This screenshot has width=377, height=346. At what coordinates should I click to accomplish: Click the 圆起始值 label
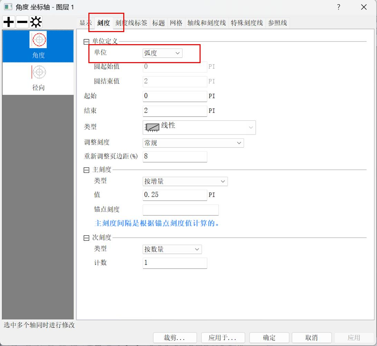(107, 67)
